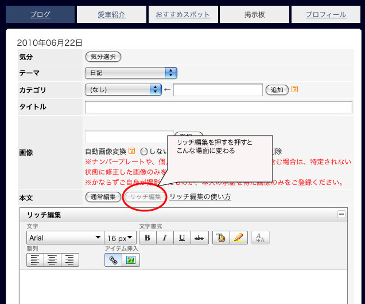Toggle italic text formatting
Viewport: 365px width, 304px height.
click(x=165, y=238)
